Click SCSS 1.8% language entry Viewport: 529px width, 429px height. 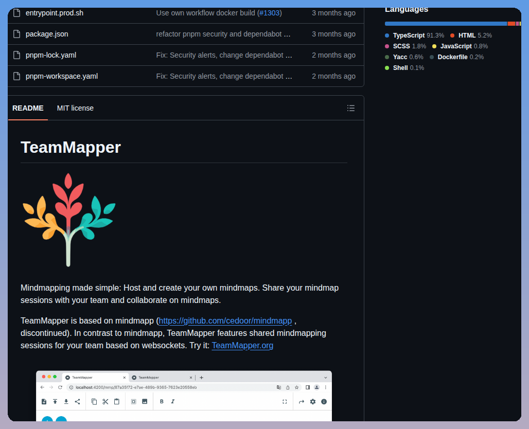405,46
